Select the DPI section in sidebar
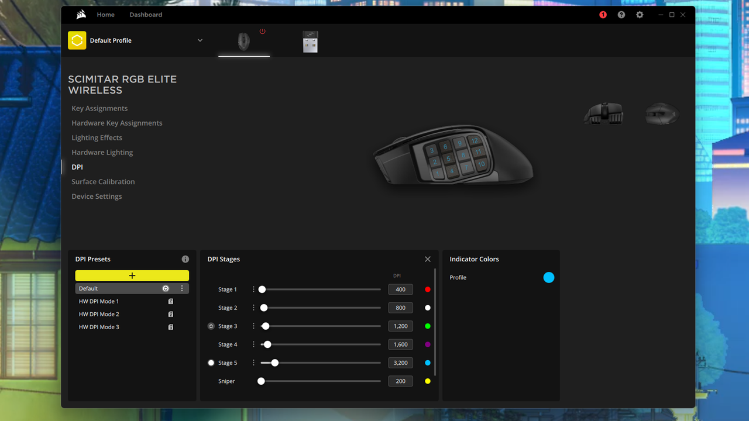 coord(77,167)
